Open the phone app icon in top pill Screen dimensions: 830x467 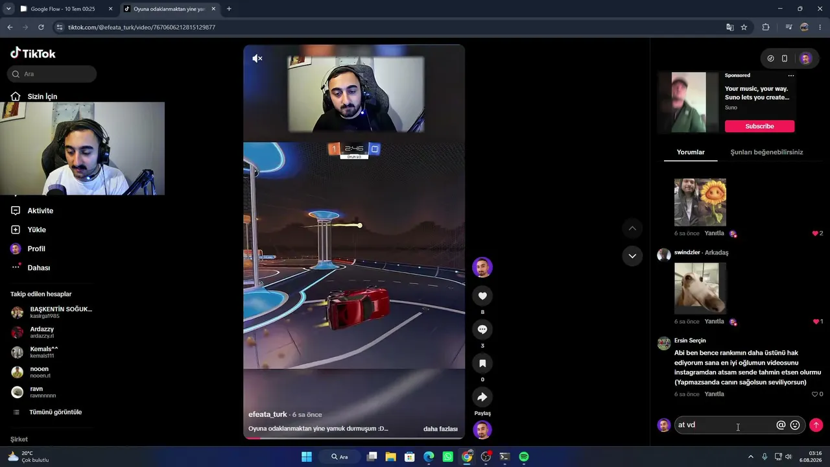(x=785, y=58)
